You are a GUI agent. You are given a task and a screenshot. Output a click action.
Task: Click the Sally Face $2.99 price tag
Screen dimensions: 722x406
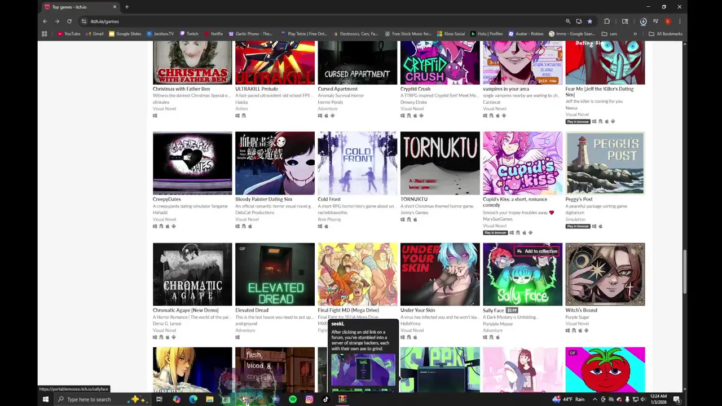click(512, 310)
